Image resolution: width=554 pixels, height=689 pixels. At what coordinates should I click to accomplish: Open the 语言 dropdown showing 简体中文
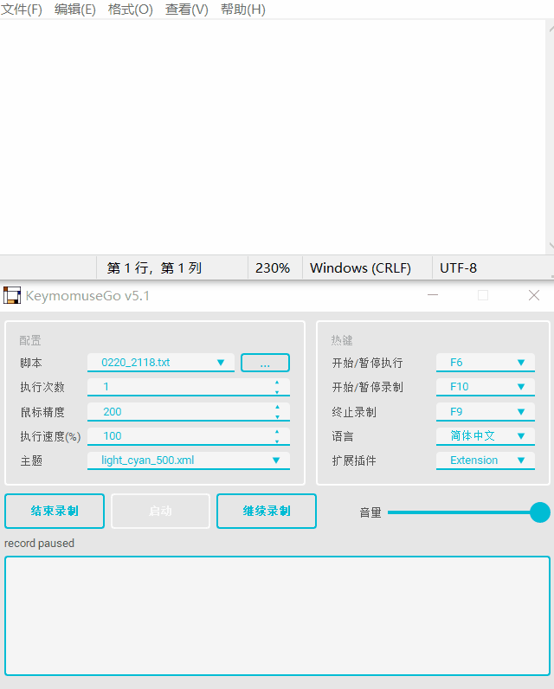(x=486, y=436)
